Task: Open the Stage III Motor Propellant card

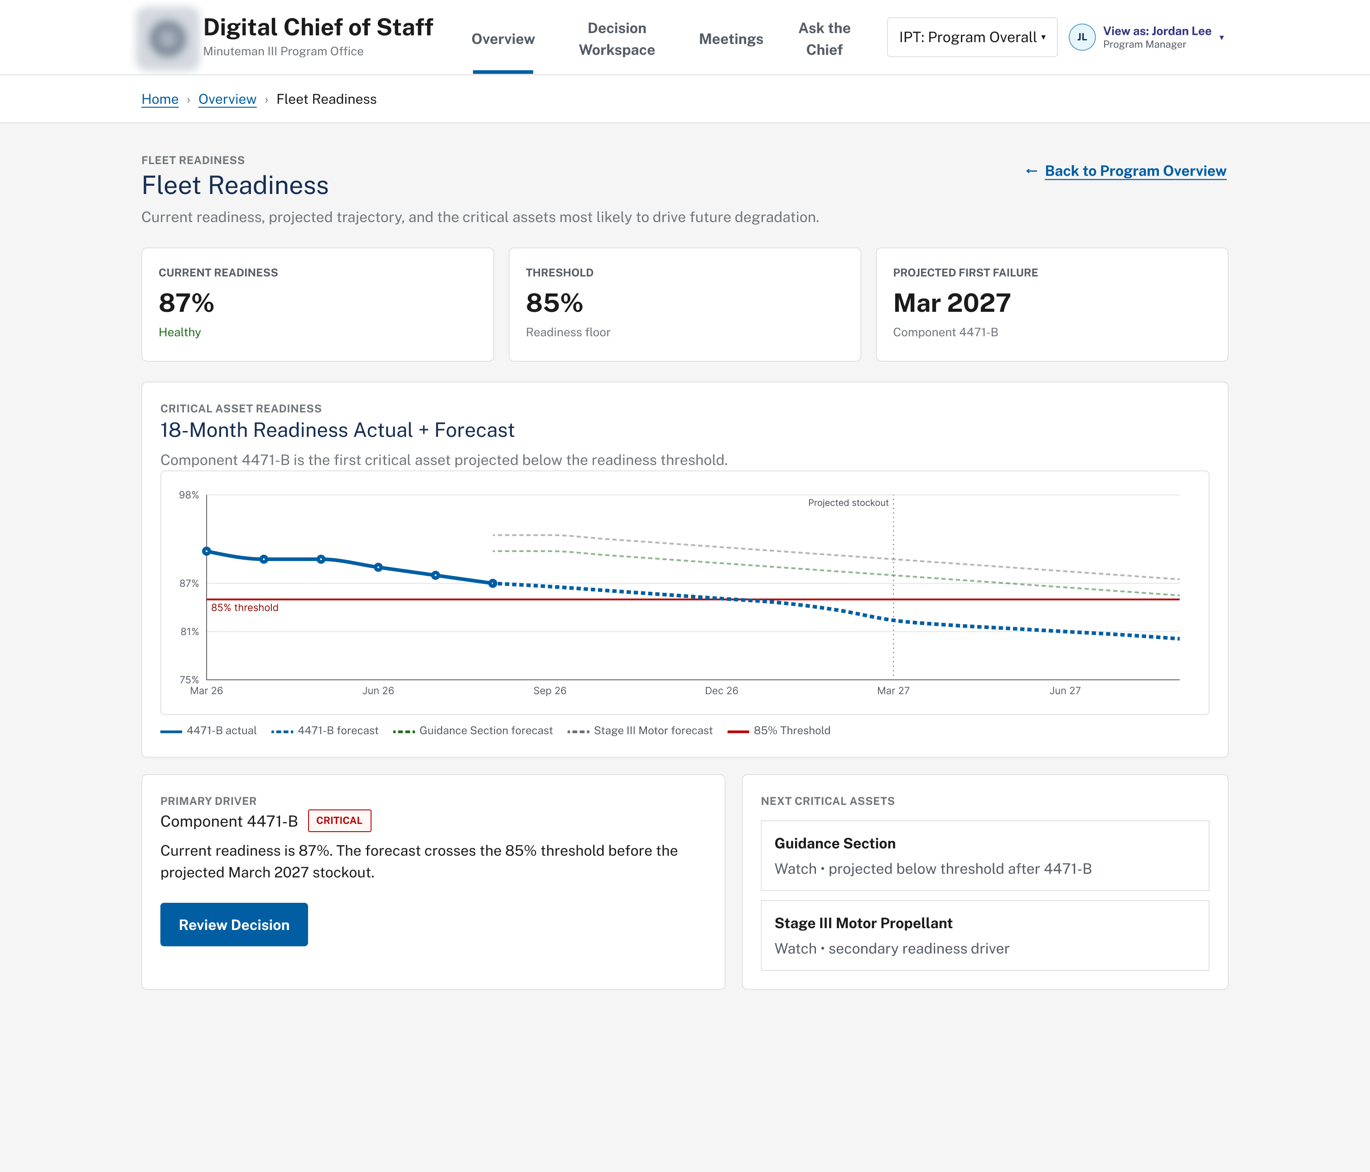Action: (x=984, y=935)
